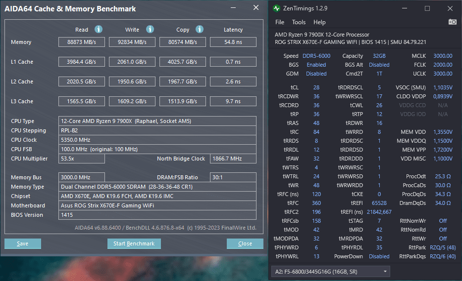The width and height of the screenshot is (462, 281).
Task: Click the Cmd2T 1T value
Action: point(379,74)
